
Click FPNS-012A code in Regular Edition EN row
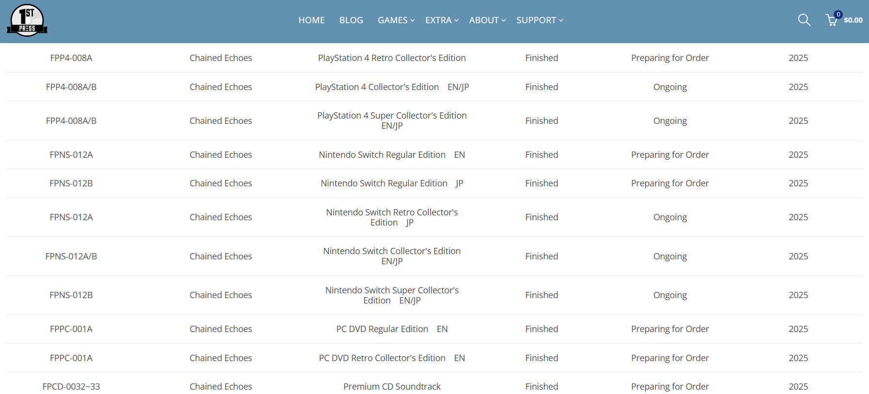click(71, 155)
